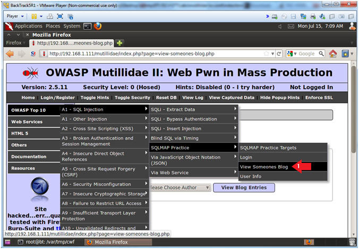Image resolution: width=359 pixels, height=249 pixels.
Task: Click the user icon in top panel
Action: click(x=353, y=26)
